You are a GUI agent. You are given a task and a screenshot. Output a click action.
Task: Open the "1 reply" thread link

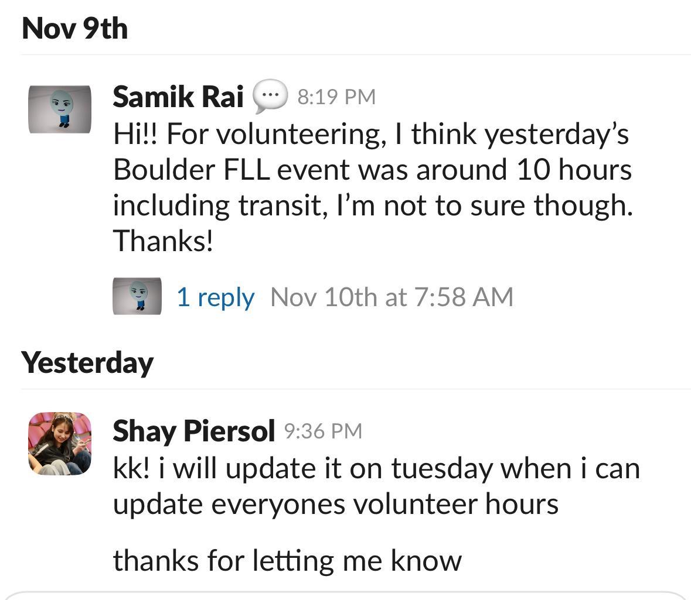[x=215, y=297]
